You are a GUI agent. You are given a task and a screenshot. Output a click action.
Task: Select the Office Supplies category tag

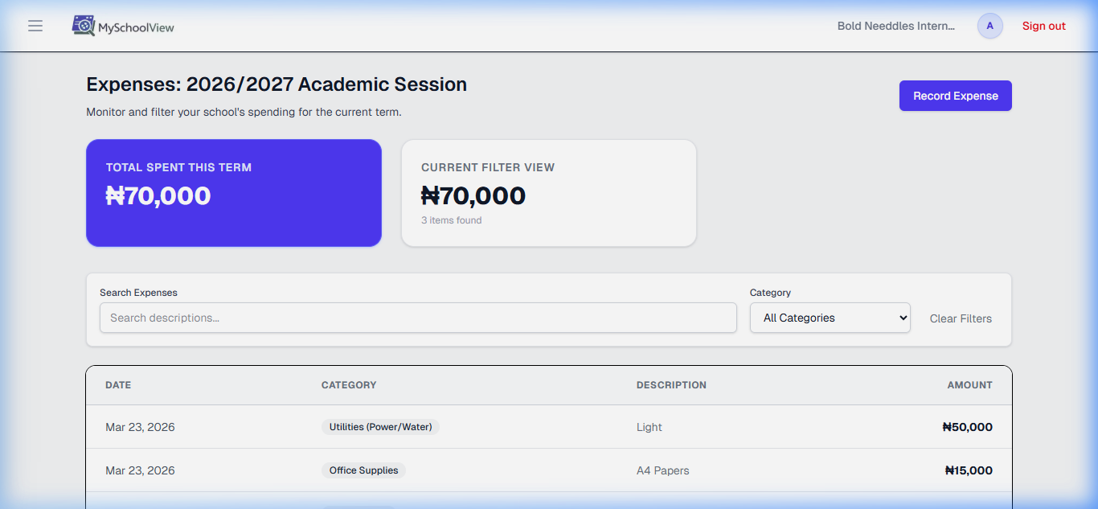(363, 470)
